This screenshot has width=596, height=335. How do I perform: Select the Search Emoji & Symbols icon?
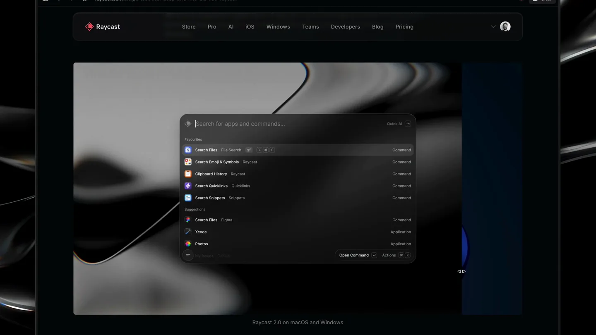pos(188,162)
